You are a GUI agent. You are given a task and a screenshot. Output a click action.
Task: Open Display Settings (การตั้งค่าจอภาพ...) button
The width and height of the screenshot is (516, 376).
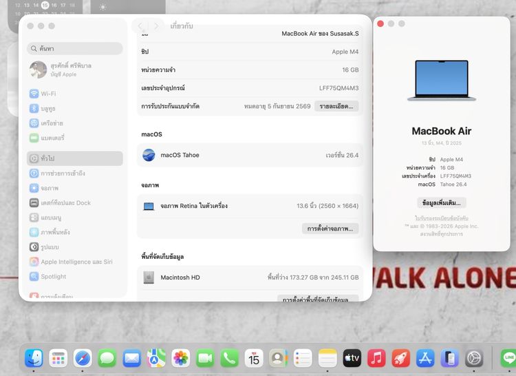click(x=330, y=229)
